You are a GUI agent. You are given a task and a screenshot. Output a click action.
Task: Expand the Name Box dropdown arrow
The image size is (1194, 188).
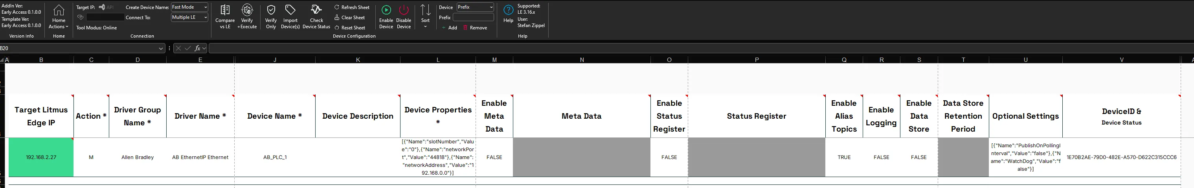tap(161, 48)
